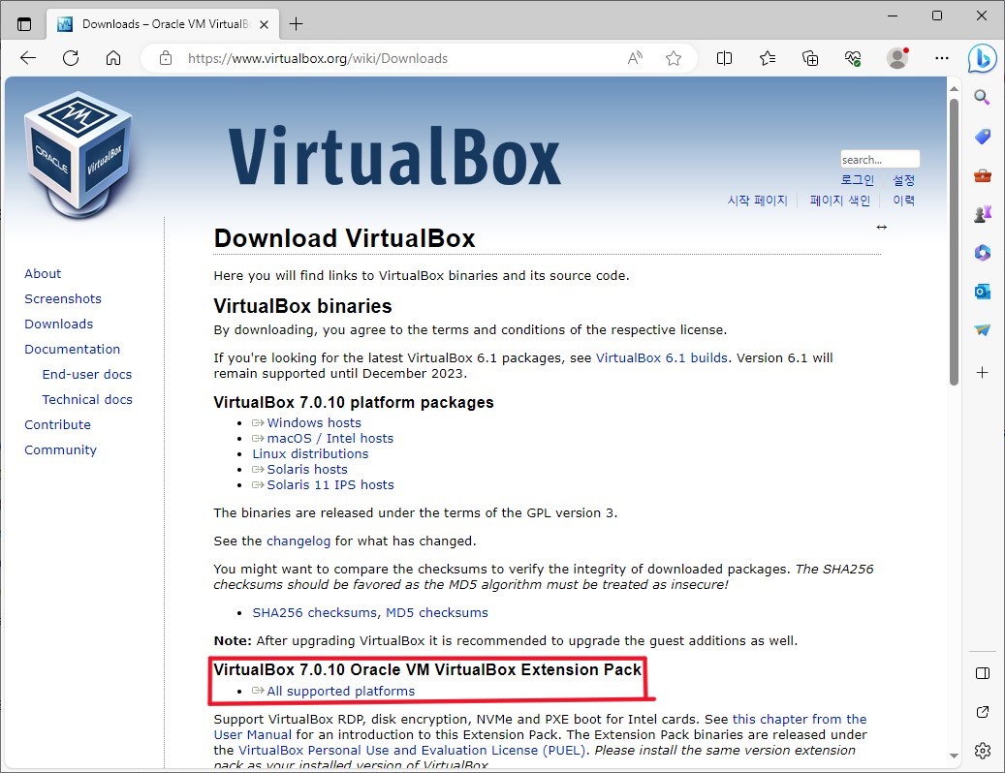Click the Windows hosts download link
The width and height of the screenshot is (1005, 773).
tap(314, 422)
